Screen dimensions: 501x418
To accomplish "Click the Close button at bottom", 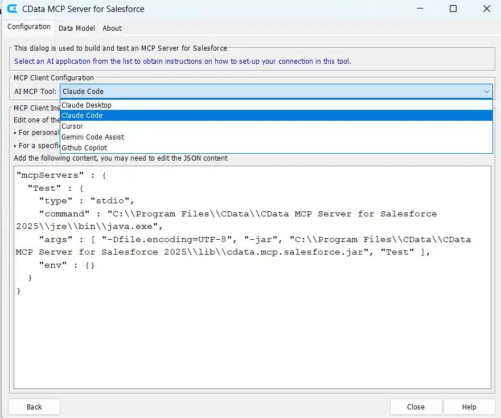I will click(416, 407).
